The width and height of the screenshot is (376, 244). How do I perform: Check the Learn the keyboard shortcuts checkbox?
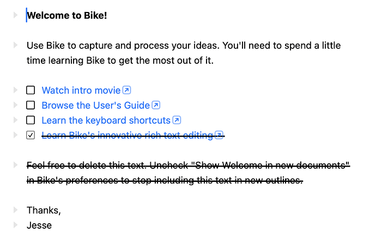point(31,120)
